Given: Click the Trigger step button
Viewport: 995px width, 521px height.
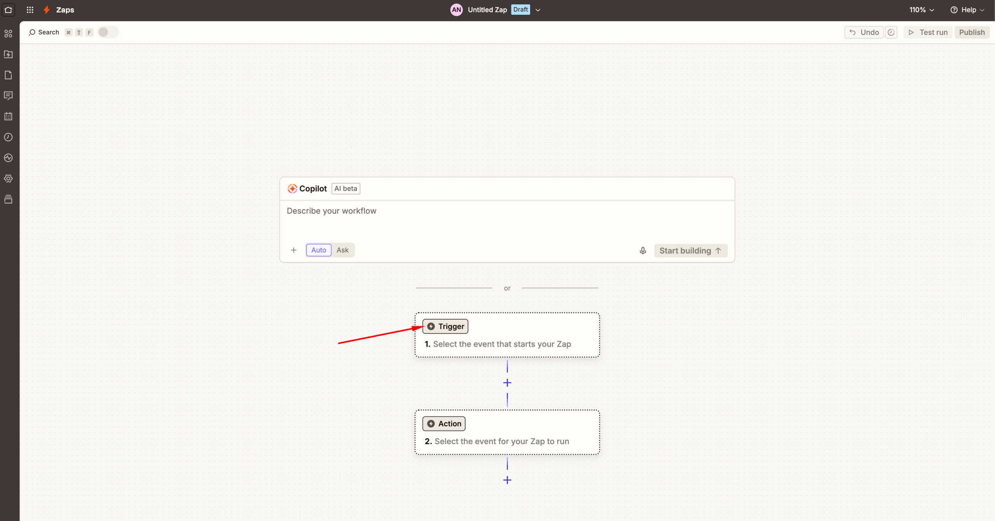Looking at the screenshot, I should pyautogui.click(x=445, y=326).
